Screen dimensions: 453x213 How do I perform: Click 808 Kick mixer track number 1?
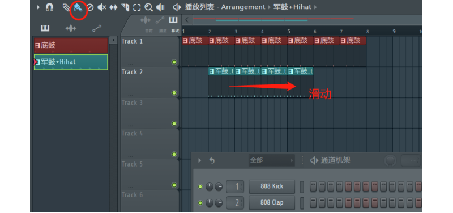pyautogui.click(x=235, y=187)
